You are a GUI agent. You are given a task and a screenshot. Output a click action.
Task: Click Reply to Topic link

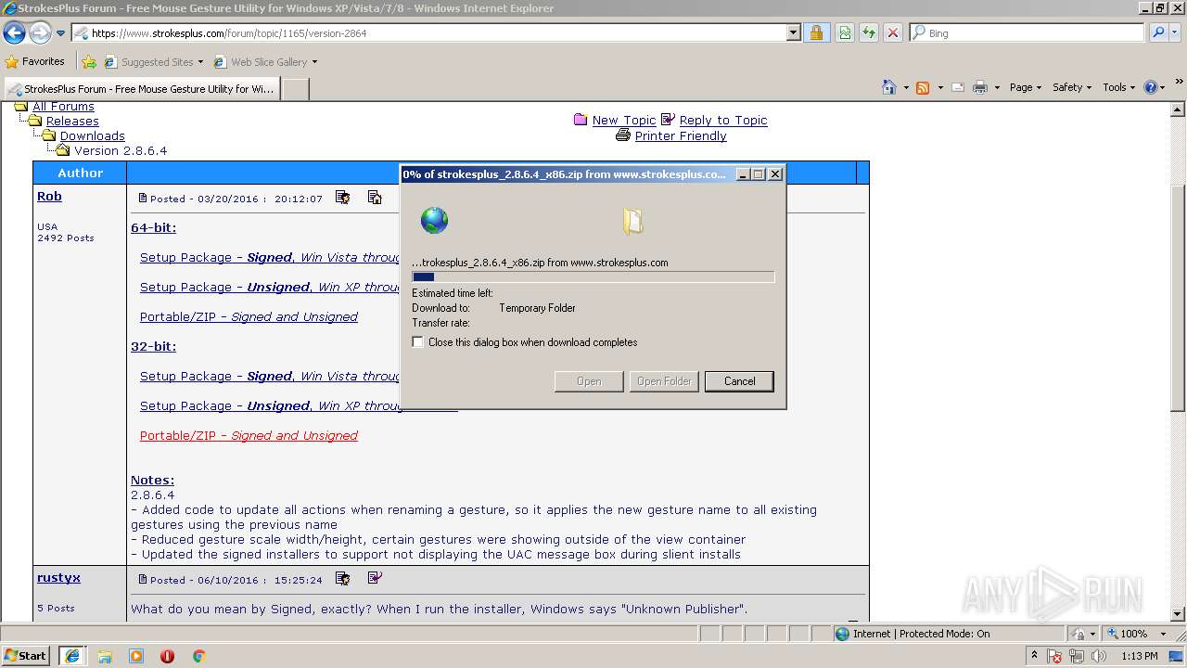pos(723,121)
